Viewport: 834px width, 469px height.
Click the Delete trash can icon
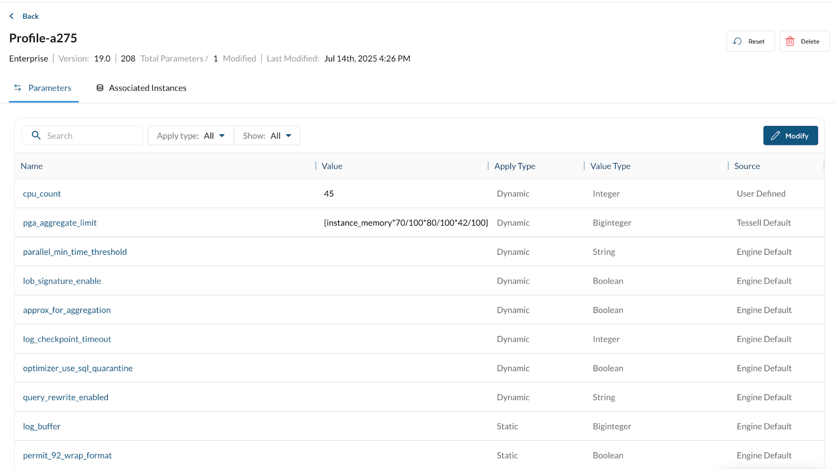[x=790, y=41]
